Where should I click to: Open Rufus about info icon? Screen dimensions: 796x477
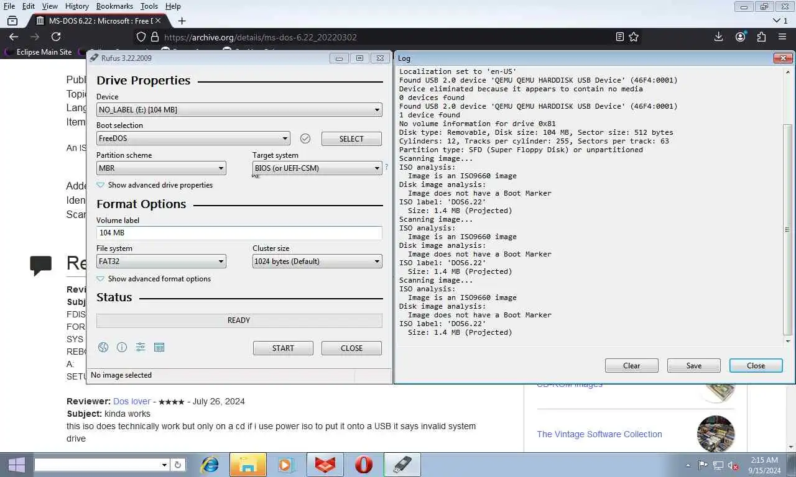pyautogui.click(x=122, y=347)
